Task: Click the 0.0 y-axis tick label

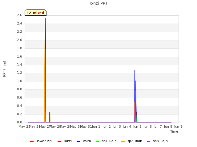Action: [x=19, y=122]
